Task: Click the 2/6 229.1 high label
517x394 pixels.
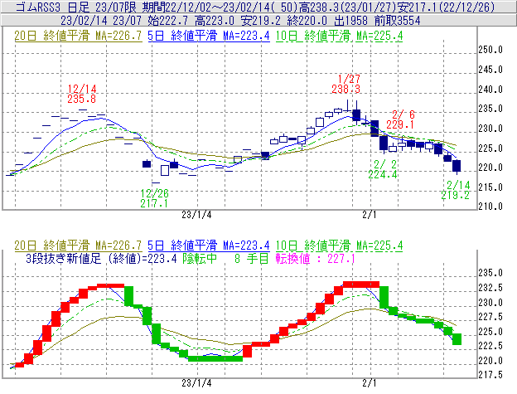Action: [x=400, y=119]
